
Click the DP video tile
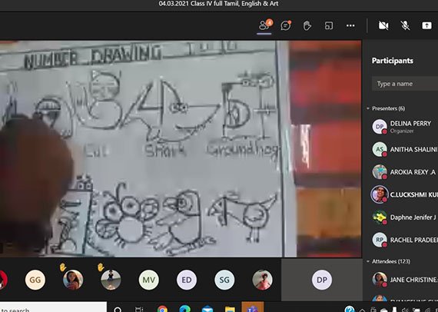pyautogui.click(x=322, y=279)
